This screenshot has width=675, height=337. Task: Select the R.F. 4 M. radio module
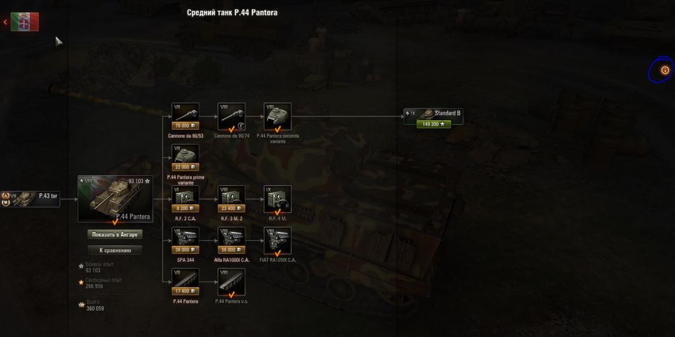point(277,199)
